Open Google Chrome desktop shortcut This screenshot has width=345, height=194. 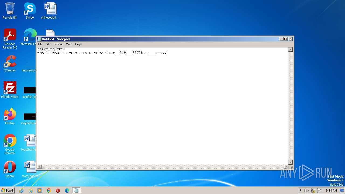pyautogui.click(x=10, y=145)
